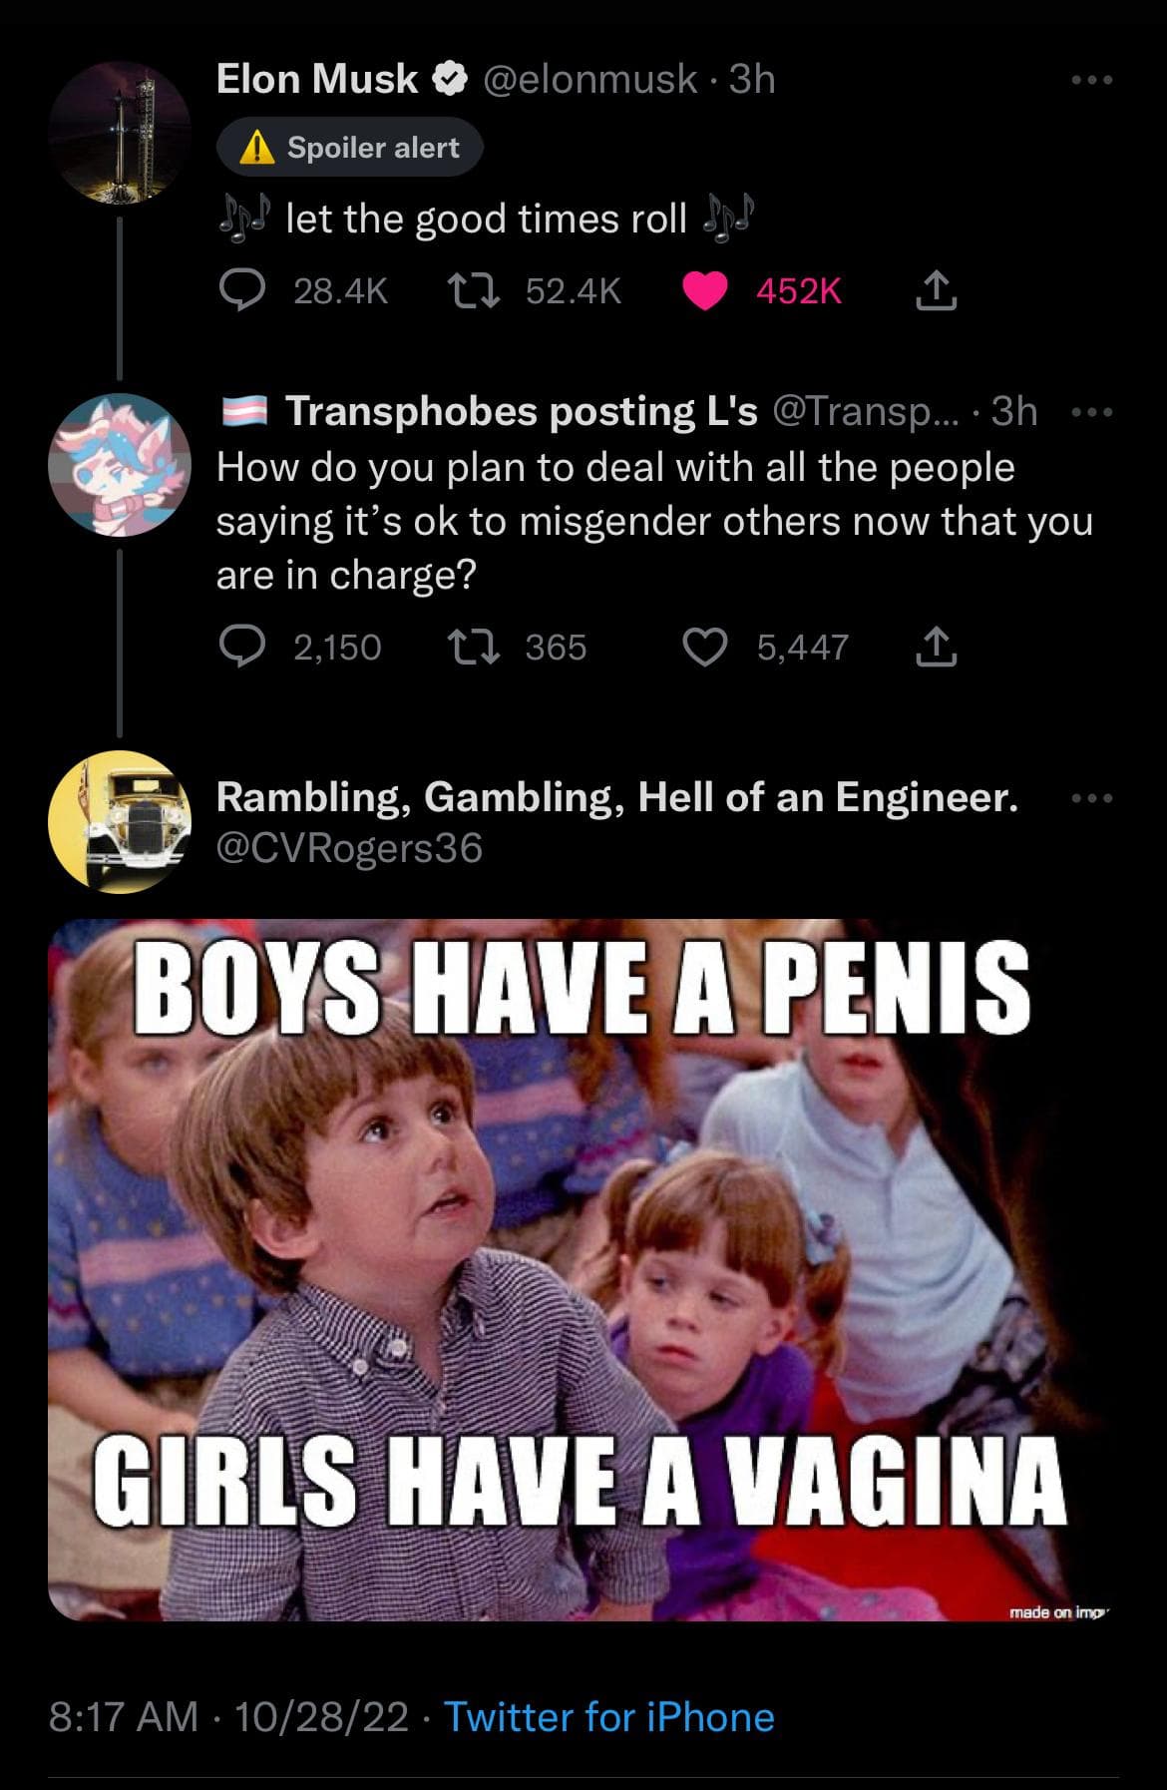
Task: Retweet the Transphobes posting L's tweet
Action: click(474, 648)
